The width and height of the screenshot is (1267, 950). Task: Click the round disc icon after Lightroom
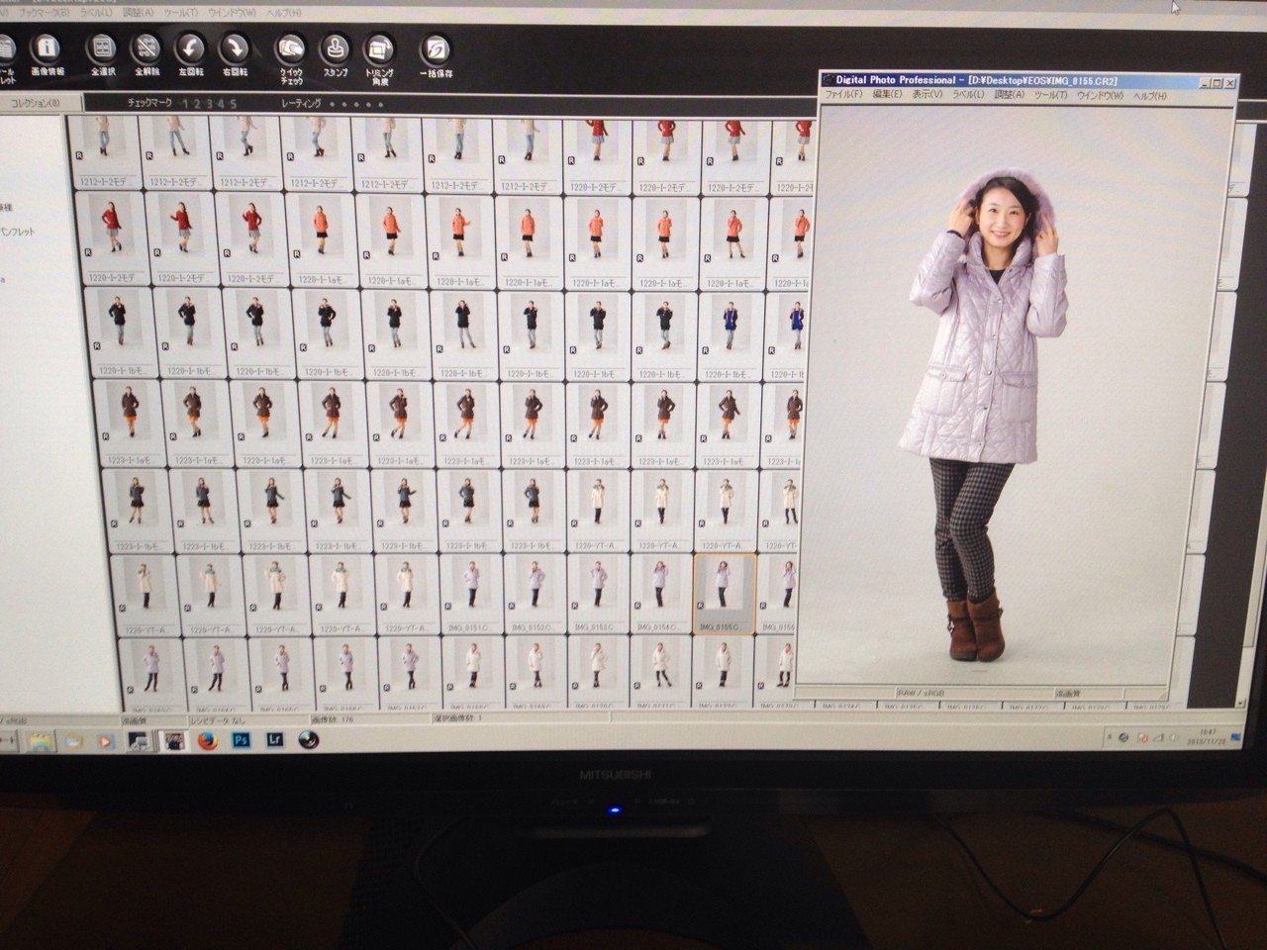point(309,740)
